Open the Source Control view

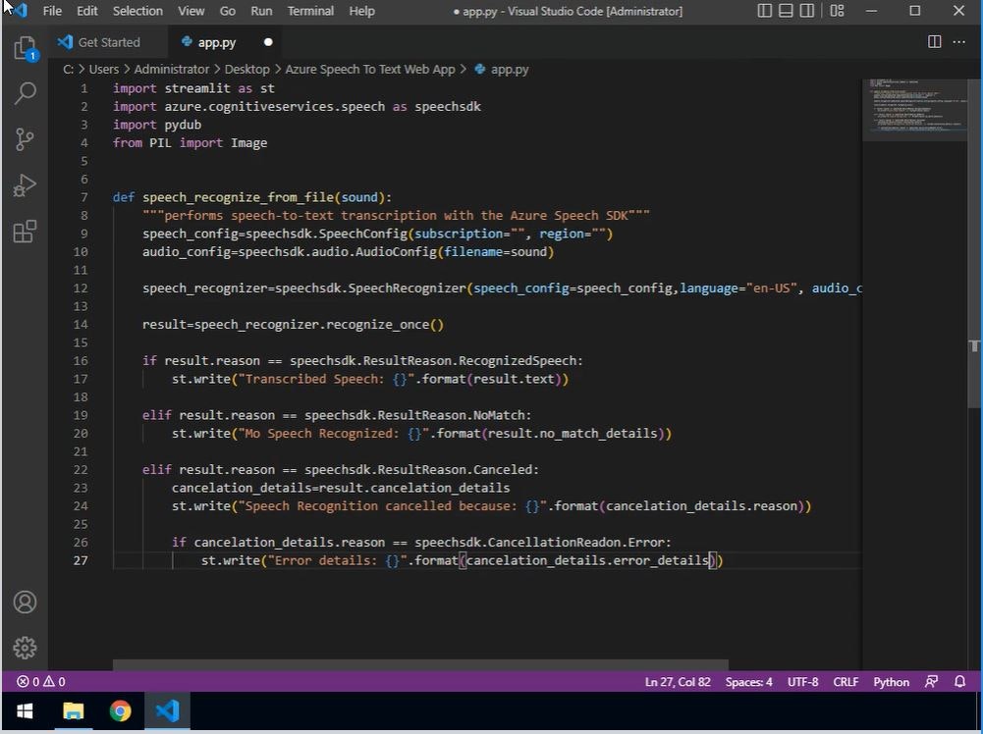[25, 139]
